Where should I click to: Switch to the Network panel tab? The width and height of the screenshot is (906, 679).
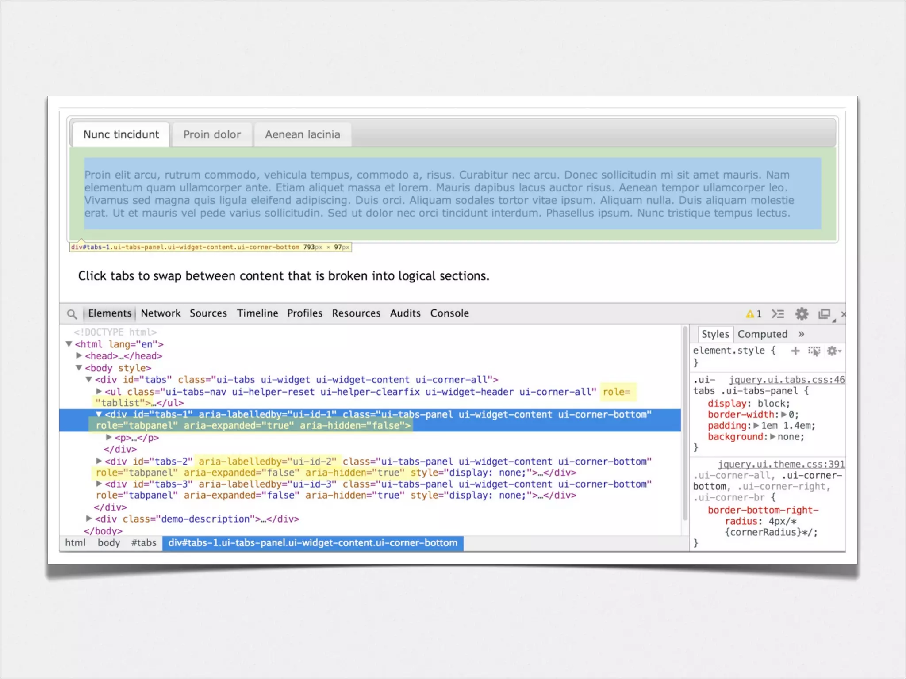pos(161,313)
